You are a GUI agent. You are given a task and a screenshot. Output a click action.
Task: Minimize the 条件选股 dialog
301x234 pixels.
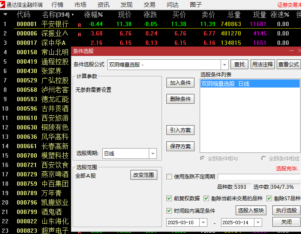[292, 51]
